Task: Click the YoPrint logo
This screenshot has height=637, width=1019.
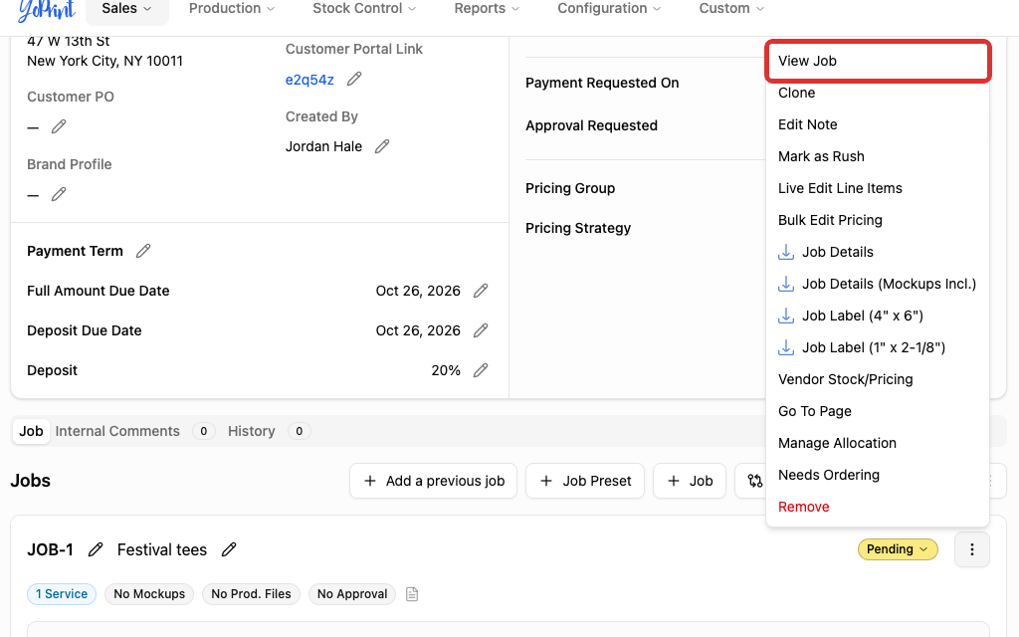Action: (47, 9)
